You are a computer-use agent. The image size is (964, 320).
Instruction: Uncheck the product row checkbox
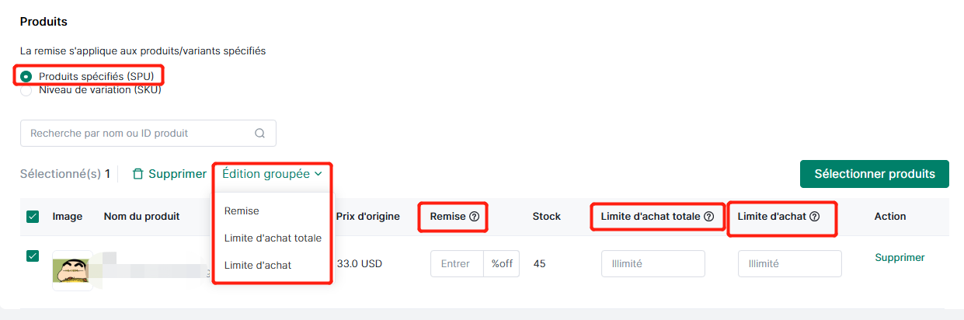tap(33, 256)
